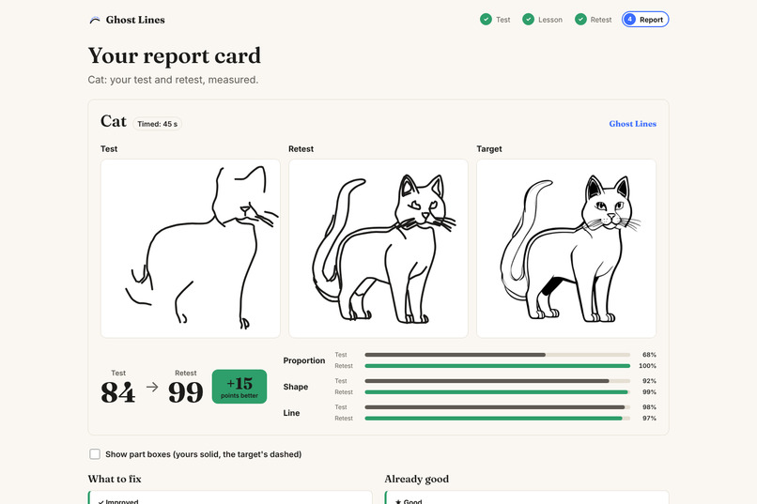
Task: Click the Timed: 45 s badge
Action: [x=158, y=124]
